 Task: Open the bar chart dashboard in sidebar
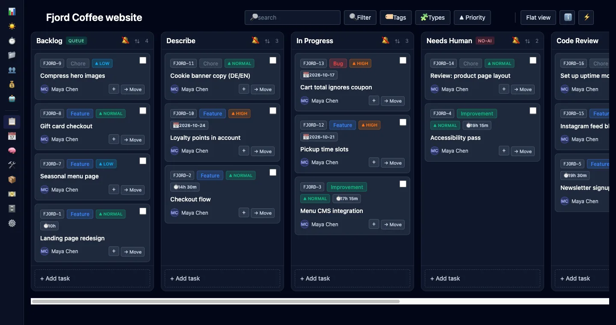[12, 12]
